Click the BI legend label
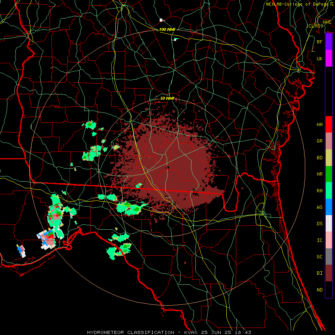335x335 pixels. [319, 273]
